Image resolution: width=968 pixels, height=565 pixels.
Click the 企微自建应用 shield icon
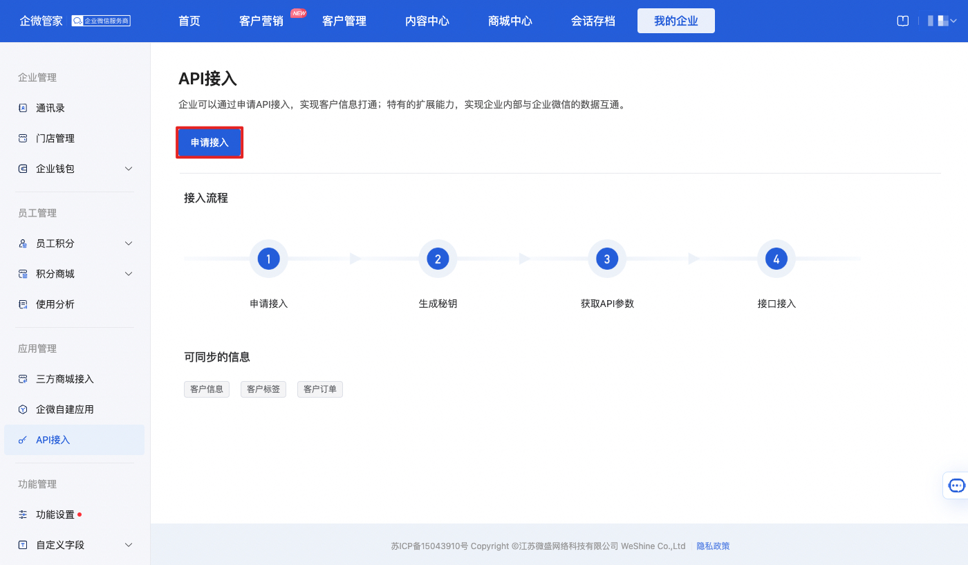(x=24, y=409)
